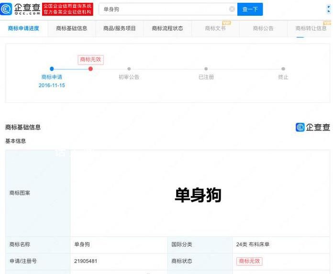Click the 终止 step label
This screenshot has width=333, height=274.
[x=283, y=77]
